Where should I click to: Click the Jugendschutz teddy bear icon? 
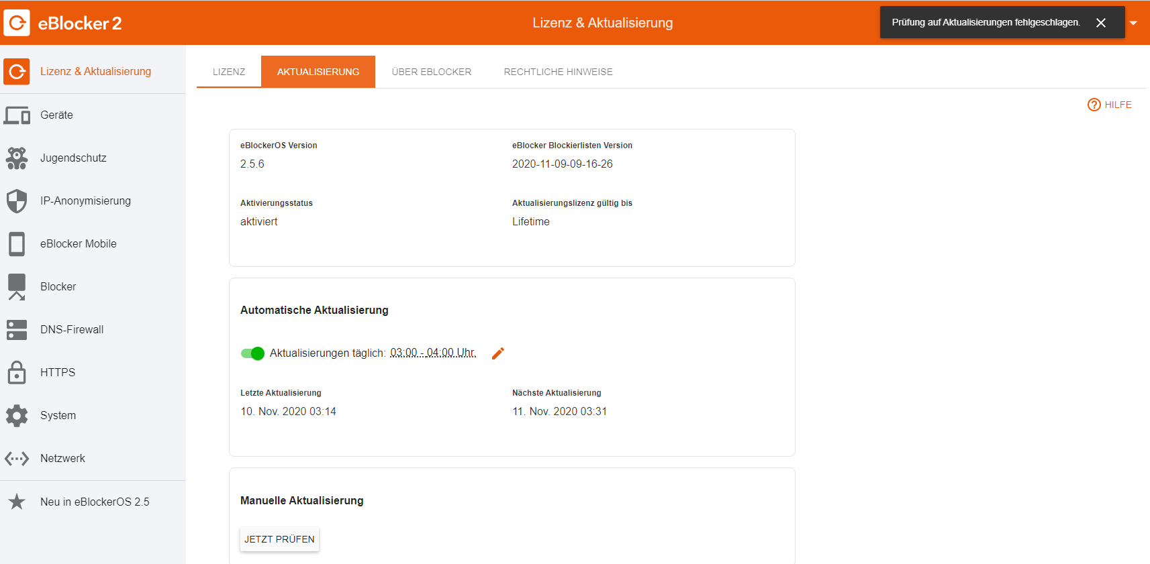coord(17,158)
